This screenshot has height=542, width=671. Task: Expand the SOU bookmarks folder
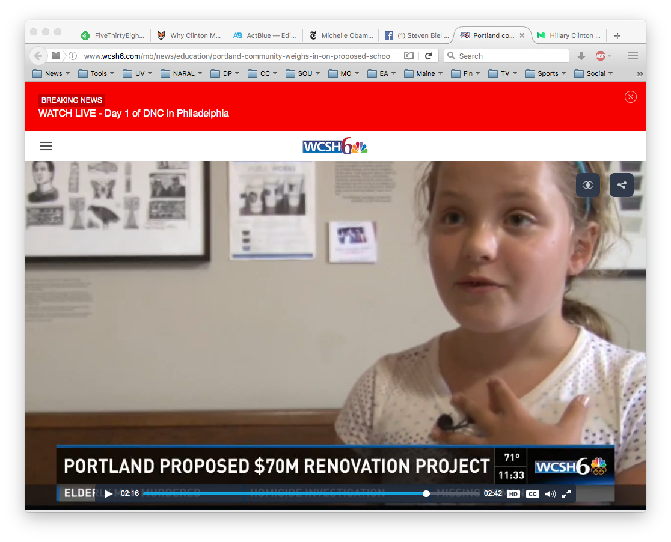(303, 73)
